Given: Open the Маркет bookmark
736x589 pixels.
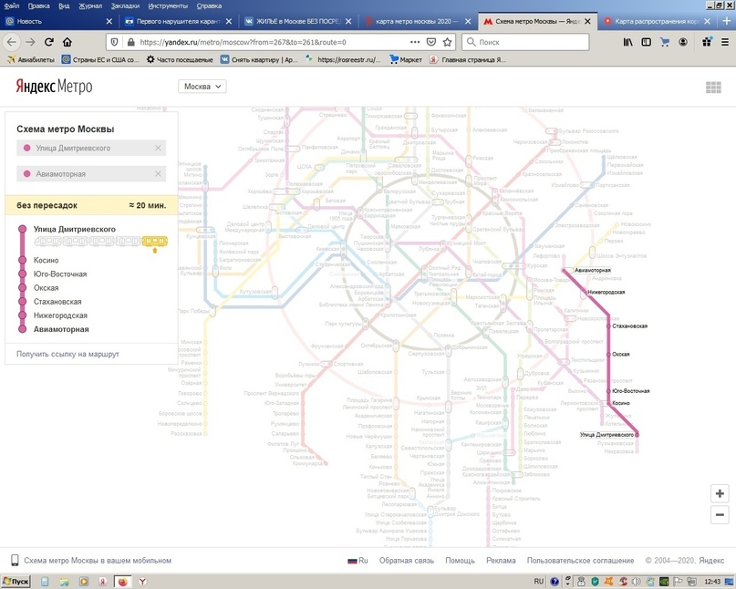Looking at the screenshot, I should click(x=406, y=59).
